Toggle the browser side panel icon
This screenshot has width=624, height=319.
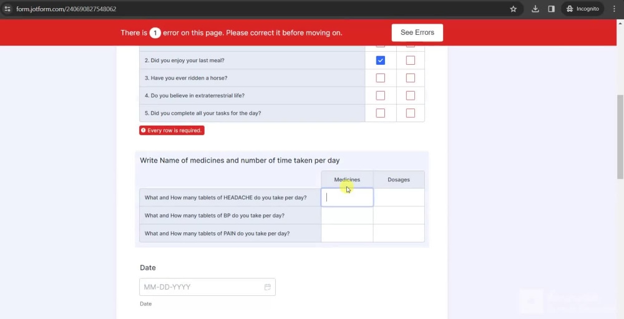point(551,9)
